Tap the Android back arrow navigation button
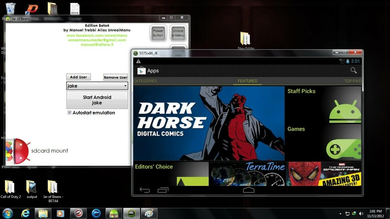The width and height of the screenshot is (390, 219). [145, 190]
